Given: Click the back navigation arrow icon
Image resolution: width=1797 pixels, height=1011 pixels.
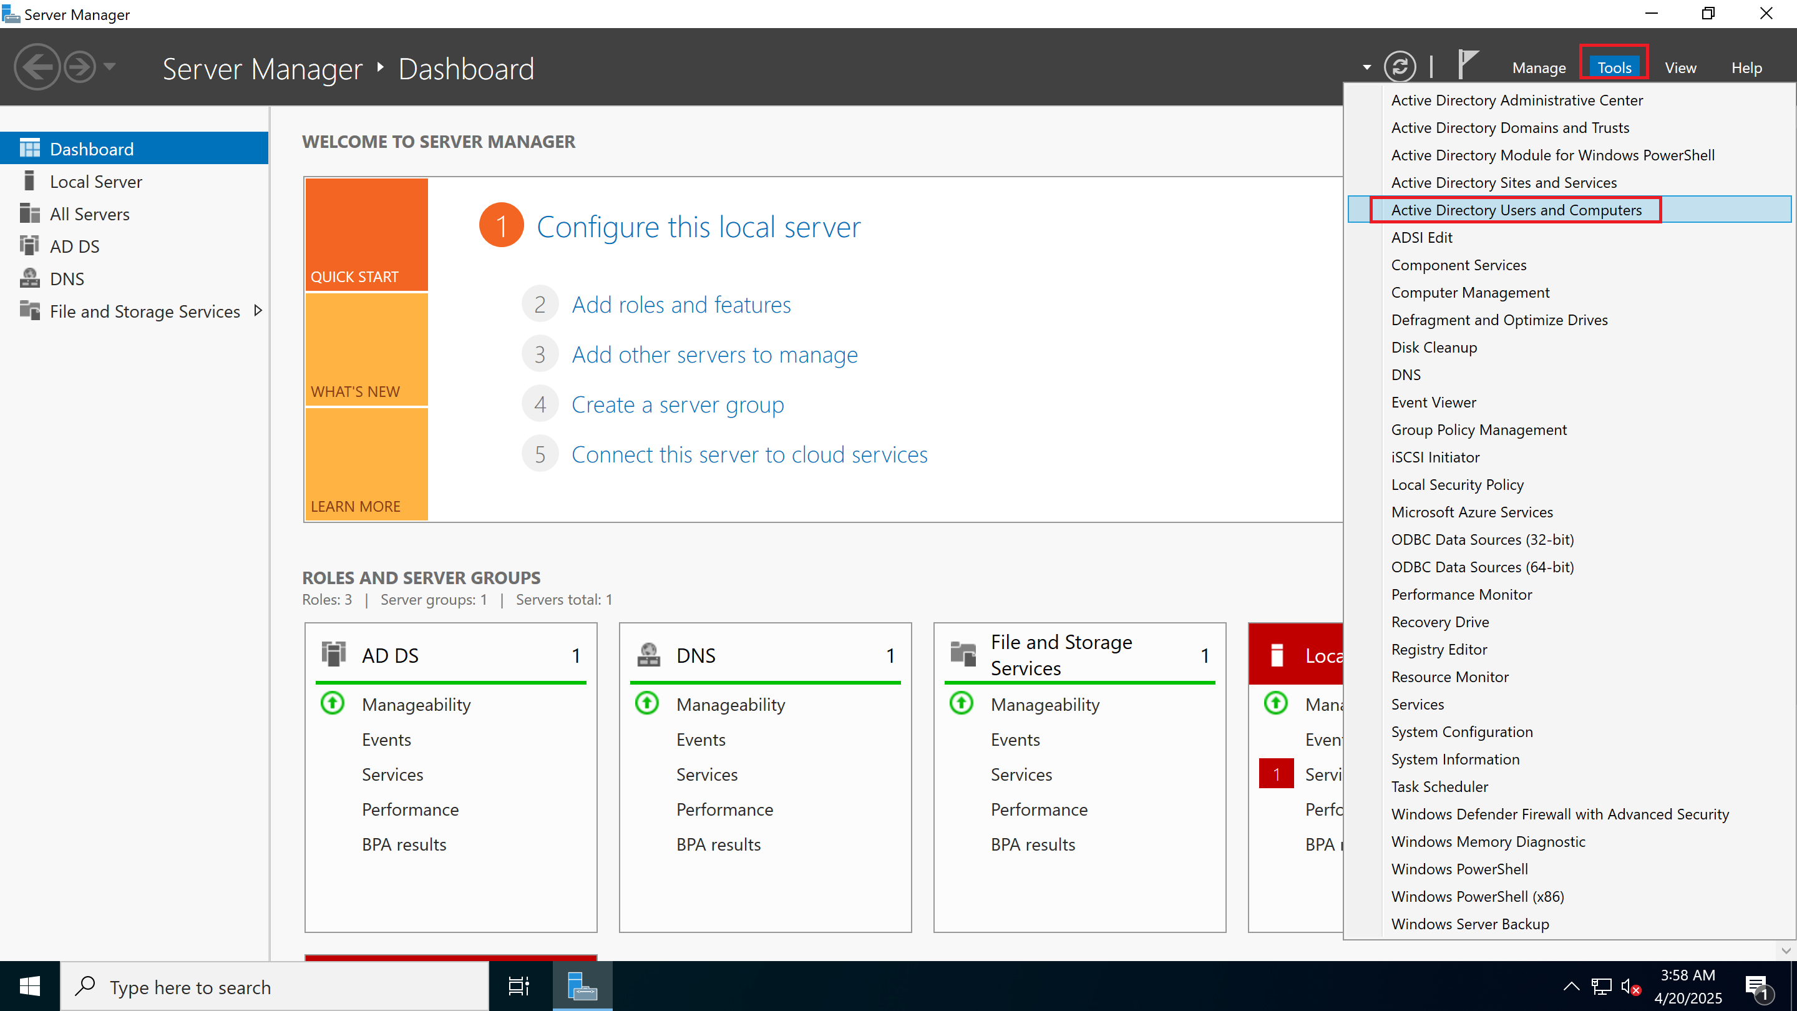Looking at the screenshot, I should [37, 67].
